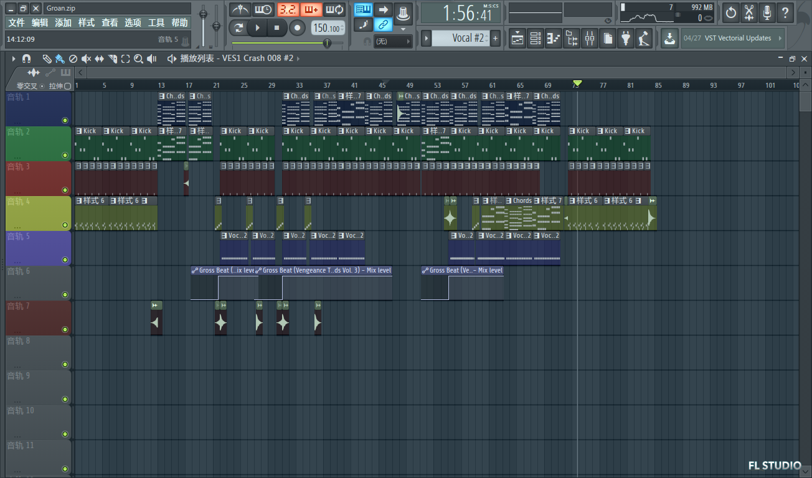Viewport: 812px width, 478px height.
Task: Mute 音轨 1 with its green LED
Action: coord(65,120)
